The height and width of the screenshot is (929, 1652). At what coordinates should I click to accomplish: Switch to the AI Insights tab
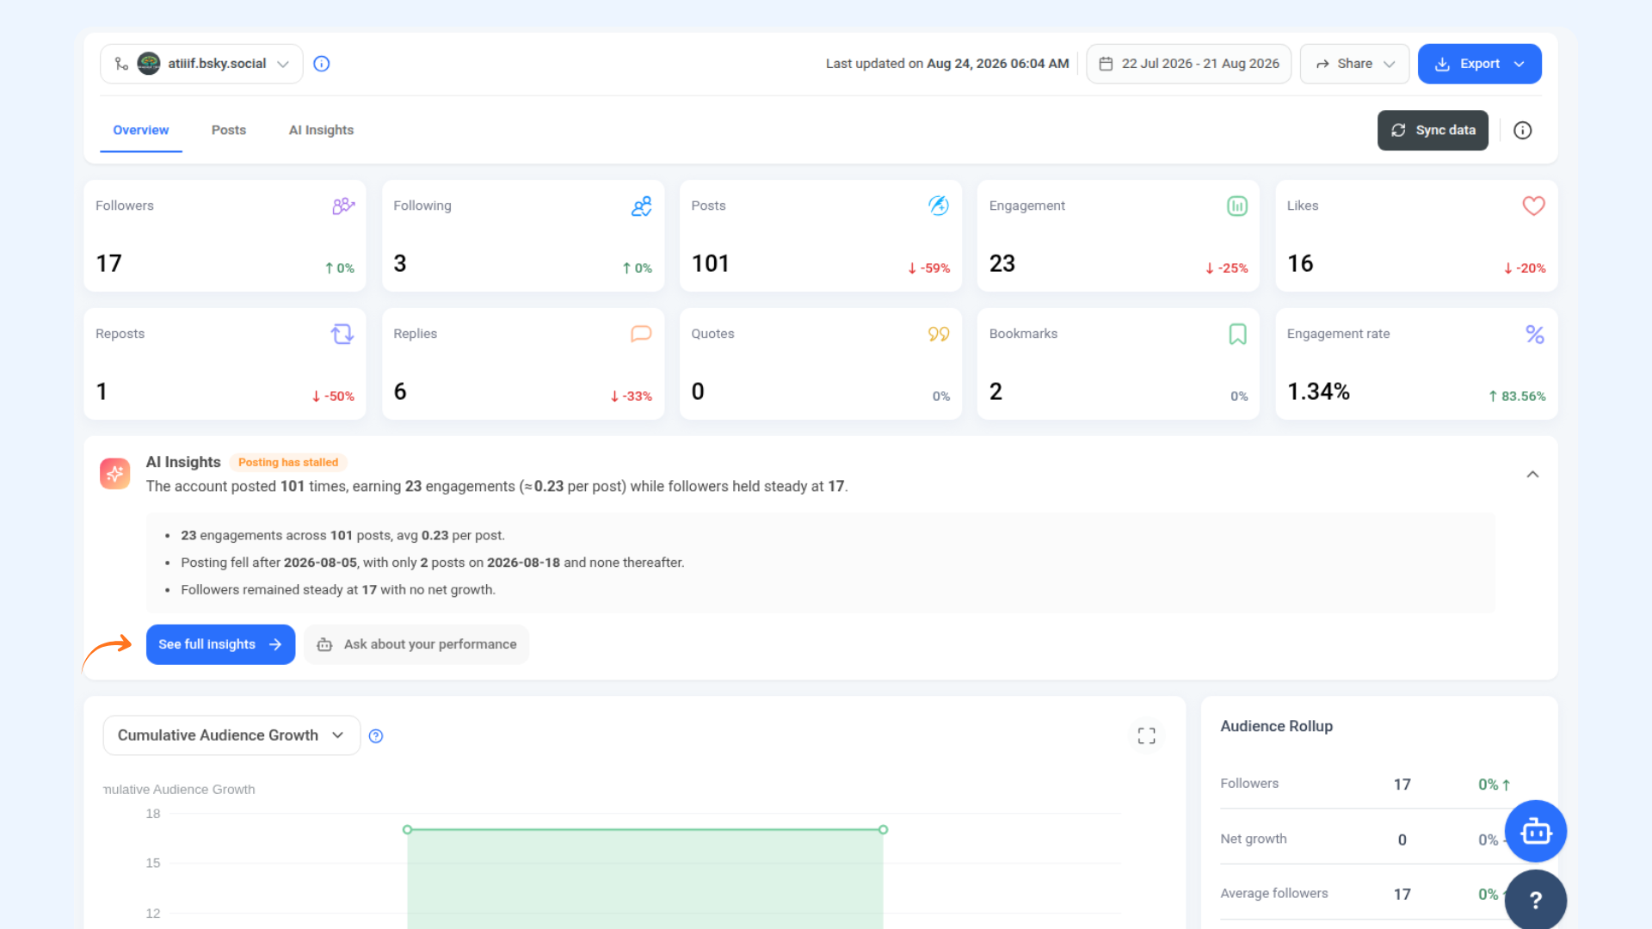321,130
